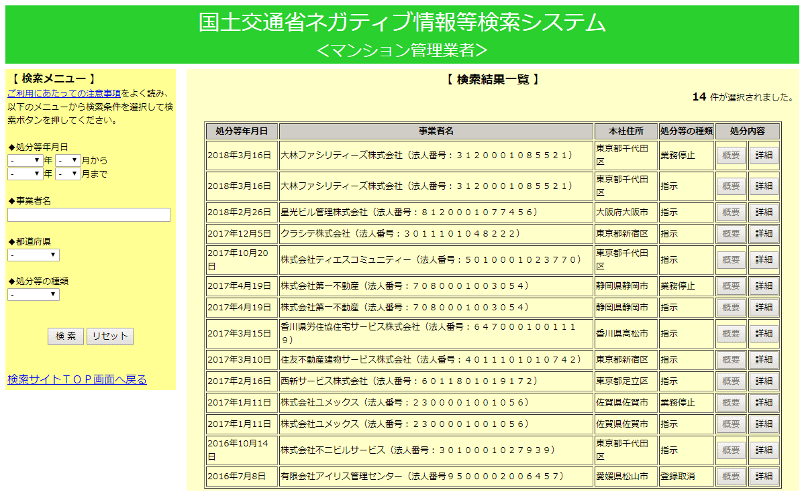Screen dimensions: 802x496
Task: Open 詳細 for 第一不動産 指示 row
Action: tap(764, 308)
